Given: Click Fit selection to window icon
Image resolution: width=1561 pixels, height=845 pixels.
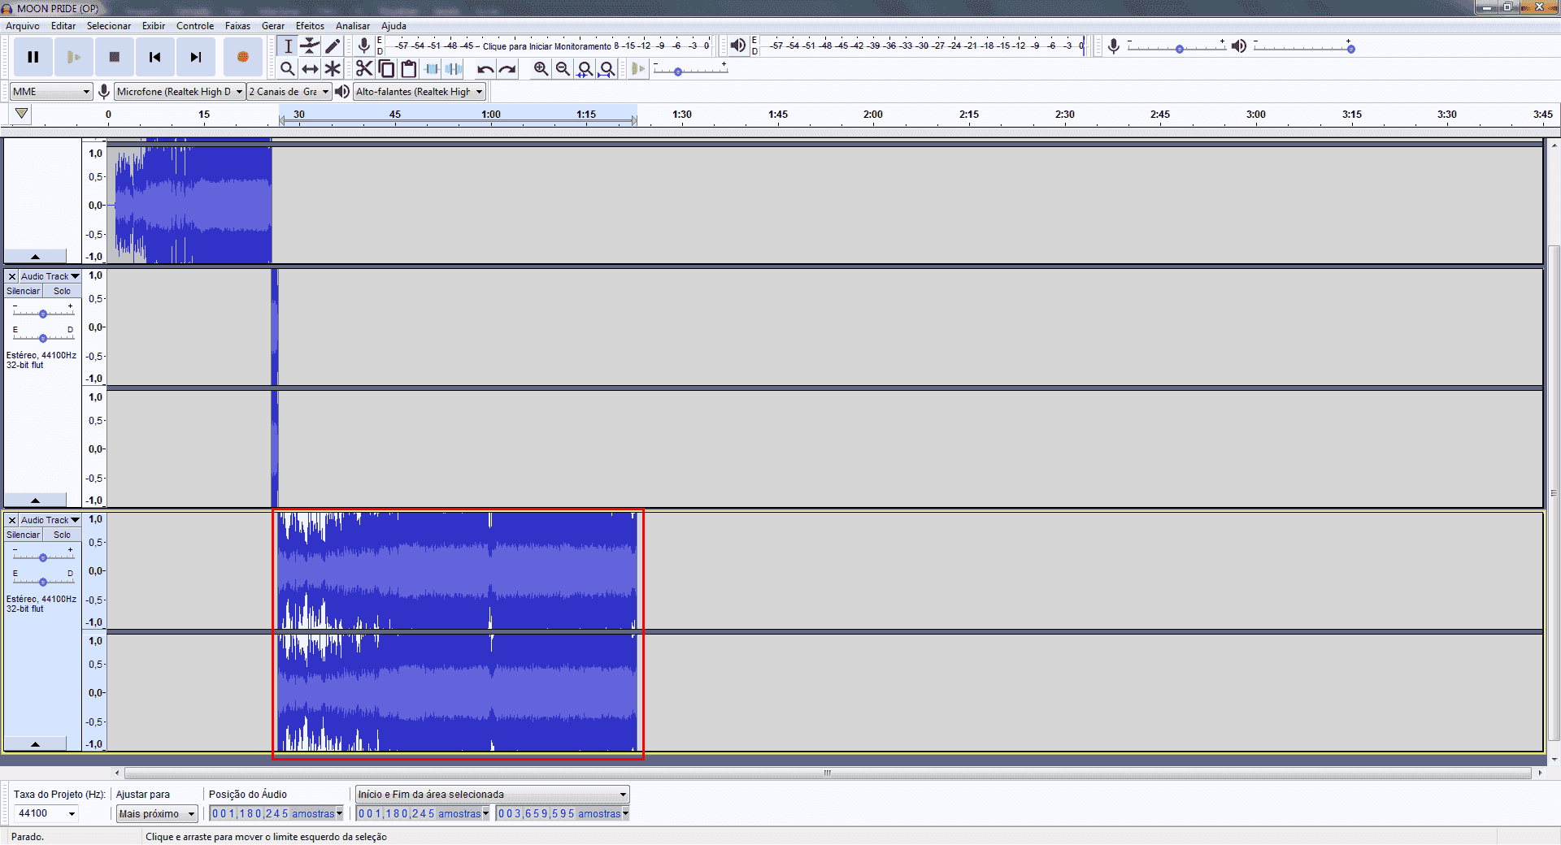Looking at the screenshot, I should 585,69.
